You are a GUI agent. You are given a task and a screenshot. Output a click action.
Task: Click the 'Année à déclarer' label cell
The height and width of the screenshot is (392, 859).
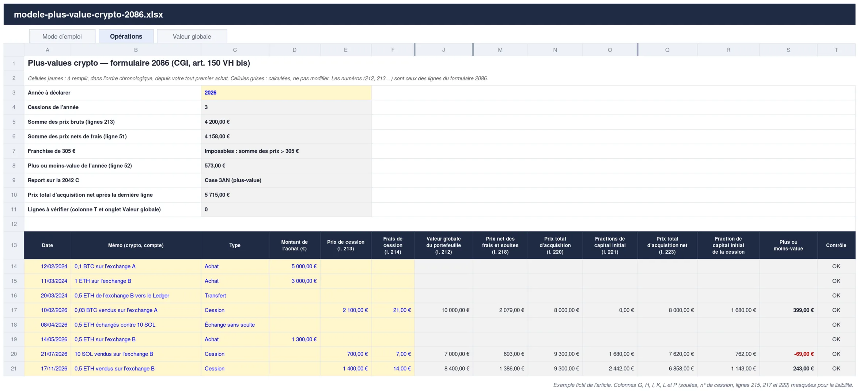[113, 93]
